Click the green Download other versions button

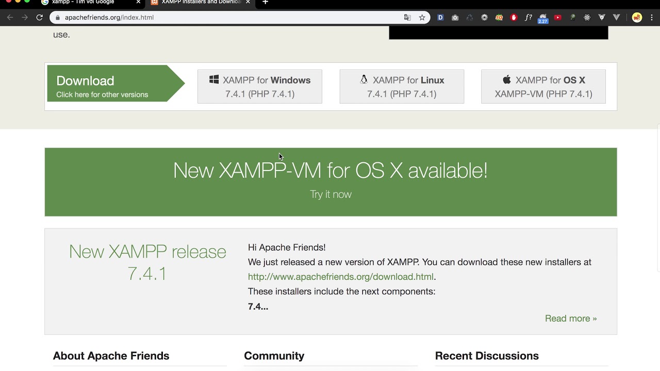(115, 83)
